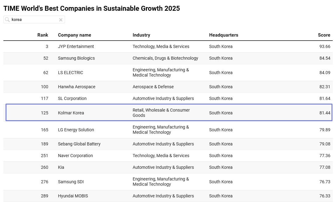The image size is (334, 202).
Task: Select Kolmar Korea company name
Action: click(x=71, y=113)
